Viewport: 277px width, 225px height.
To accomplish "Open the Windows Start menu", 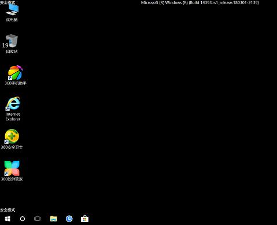I will (x=8, y=219).
